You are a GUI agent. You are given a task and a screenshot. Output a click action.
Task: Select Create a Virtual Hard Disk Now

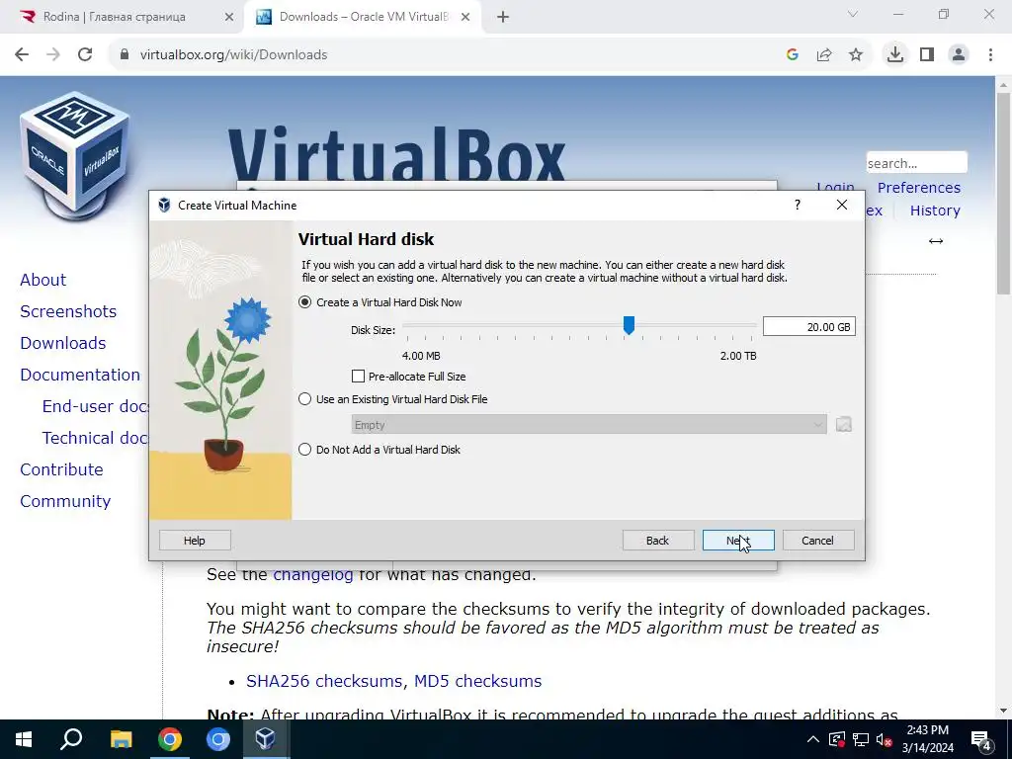pyautogui.click(x=304, y=302)
